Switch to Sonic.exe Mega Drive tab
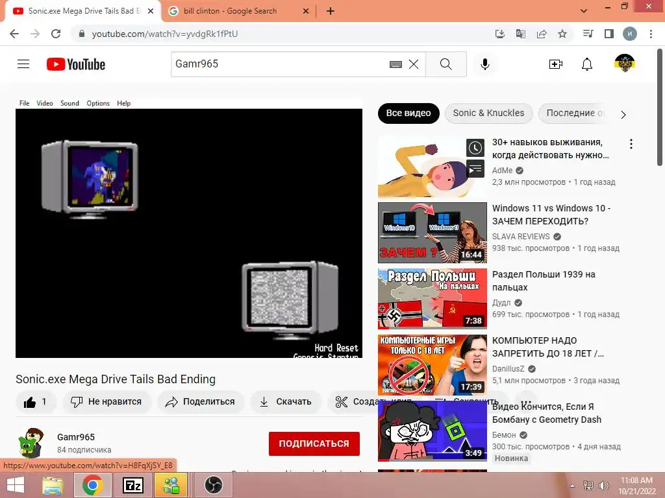 click(83, 11)
